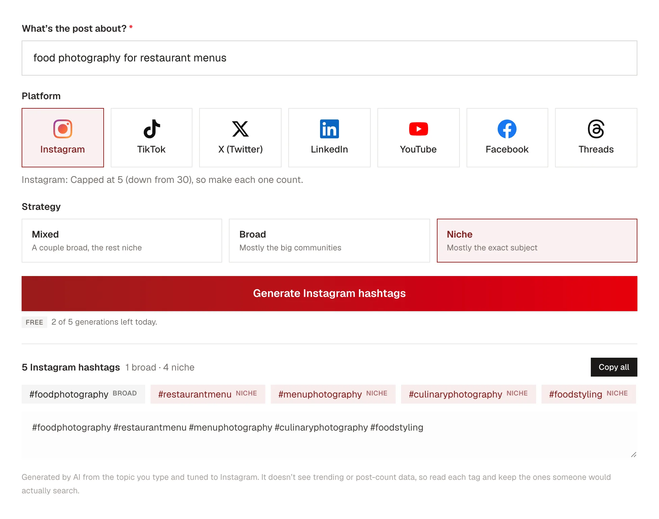The height and width of the screenshot is (519, 659).
Task: Click the "What's the post about?" label
Action: (x=74, y=29)
